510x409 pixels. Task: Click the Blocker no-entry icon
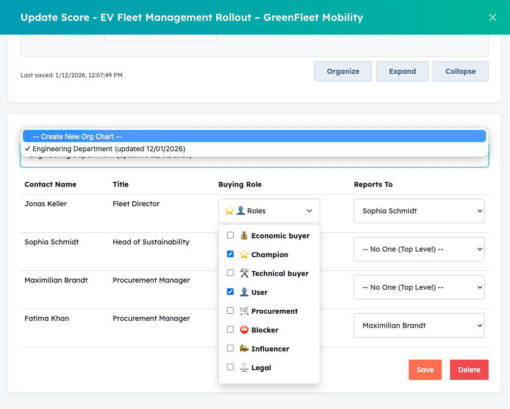click(x=244, y=330)
